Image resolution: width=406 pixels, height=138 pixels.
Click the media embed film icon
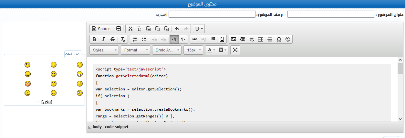pyautogui.click(x=243, y=39)
